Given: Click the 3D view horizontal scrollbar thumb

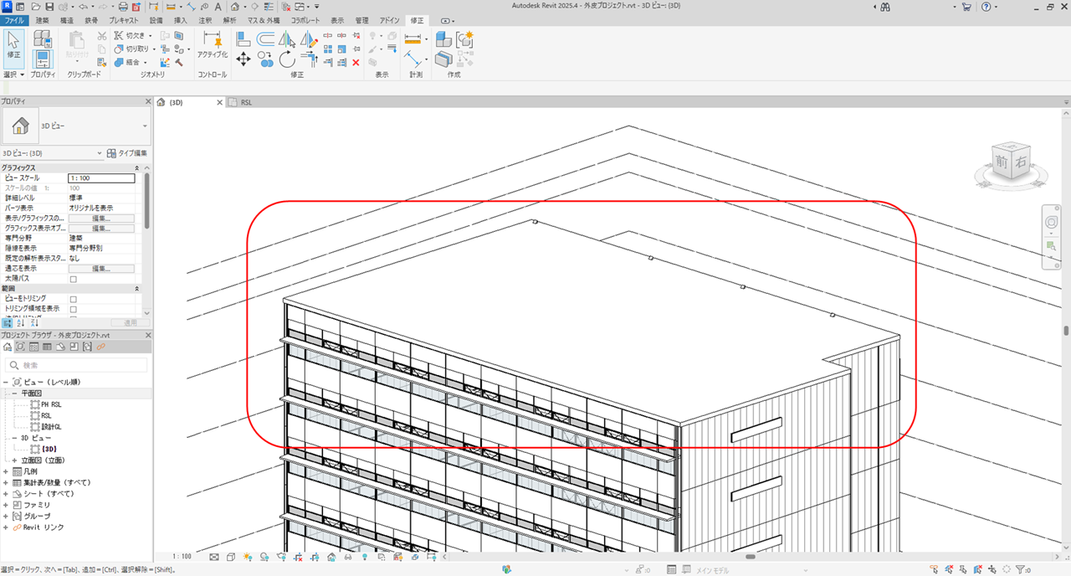Looking at the screenshot, I should [751, 557].
